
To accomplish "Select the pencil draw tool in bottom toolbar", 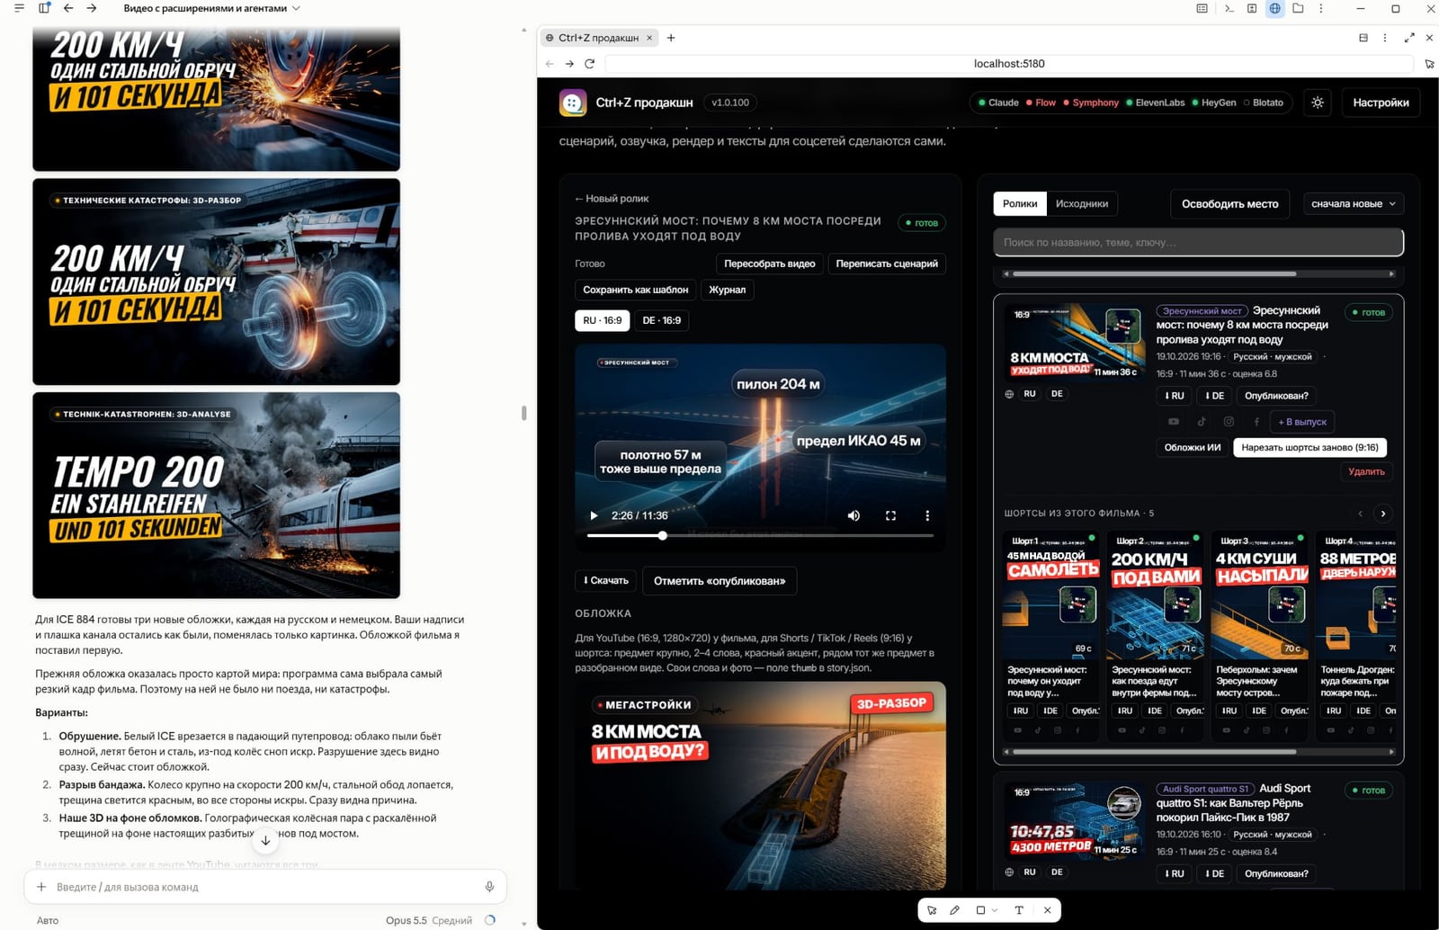I will click(x=955, y=910).
